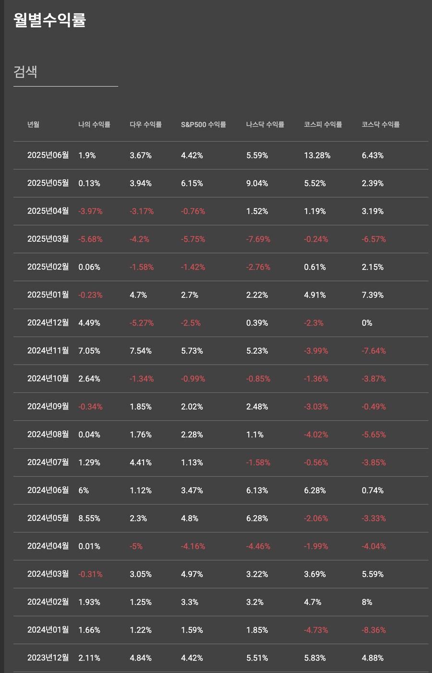Select the 2024년12월 row label
This screenshot has height=673, width=432.
coord(48,323)
